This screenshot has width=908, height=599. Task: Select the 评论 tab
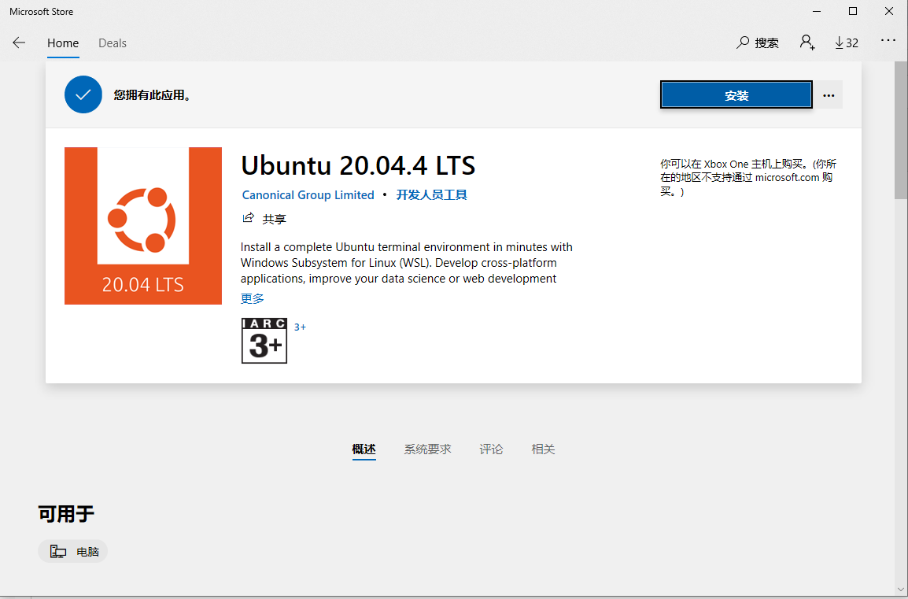(x=491, y=449)
